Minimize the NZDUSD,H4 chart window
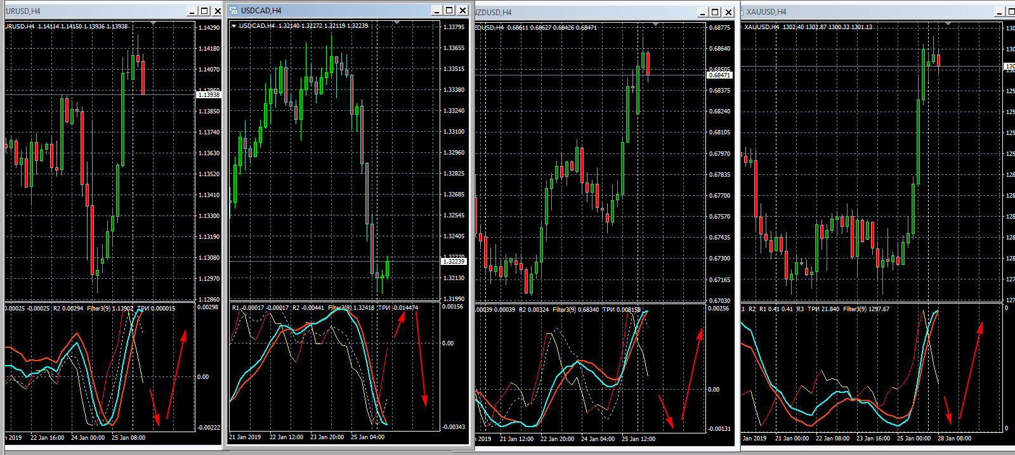 [702, 12]
